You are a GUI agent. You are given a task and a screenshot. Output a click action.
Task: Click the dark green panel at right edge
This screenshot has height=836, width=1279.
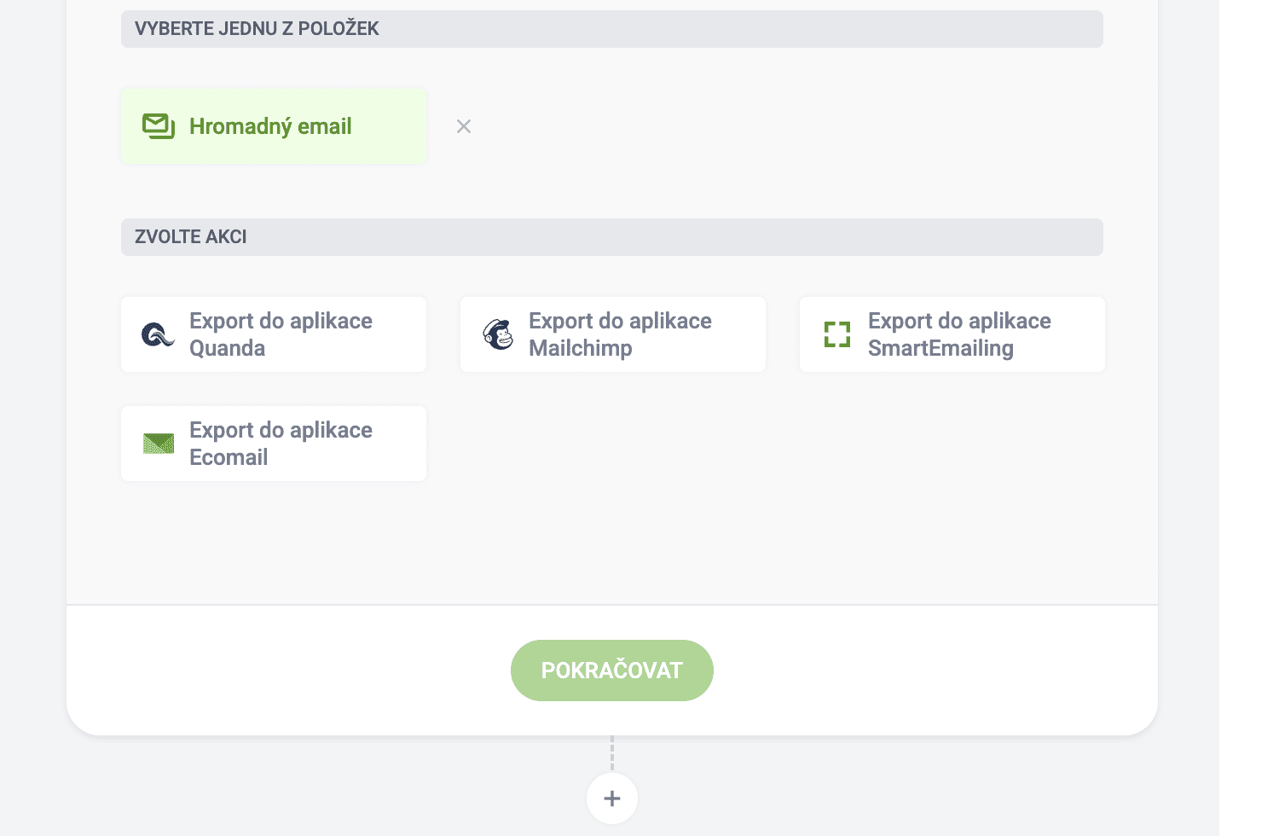[1249, 418]
